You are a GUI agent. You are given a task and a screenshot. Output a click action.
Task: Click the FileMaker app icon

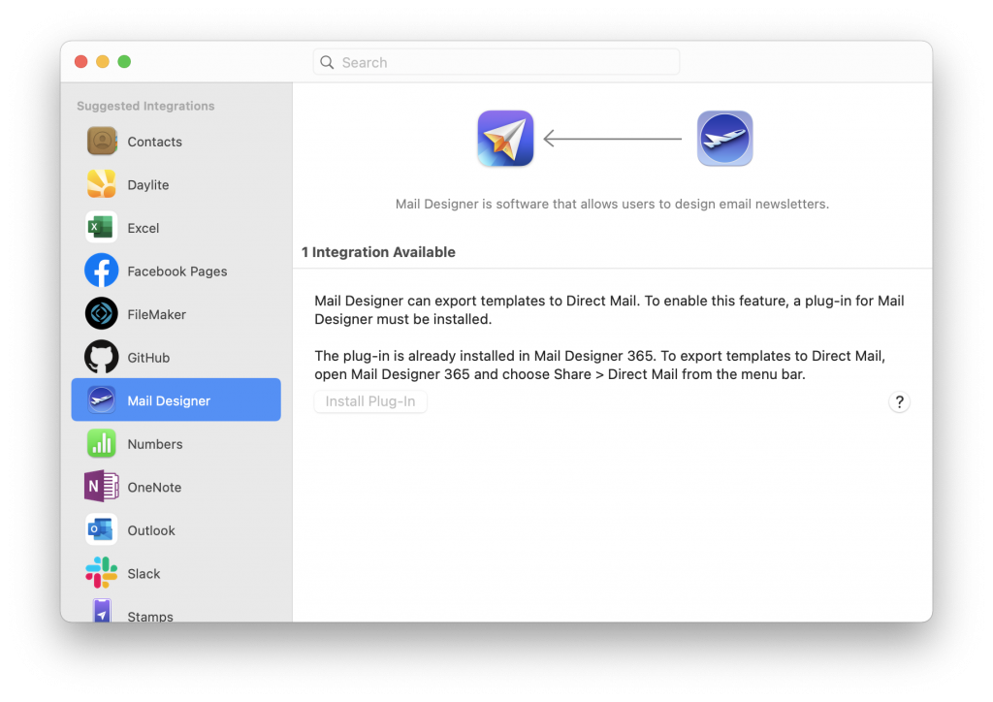tap(101, 313)
